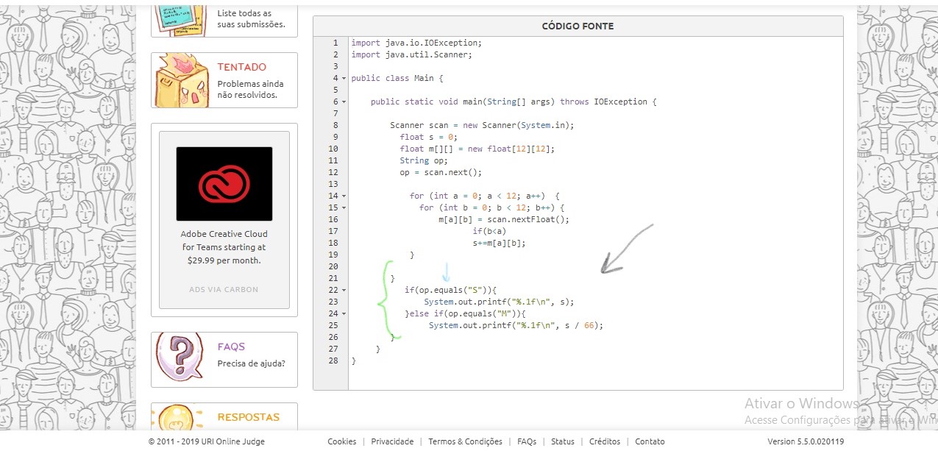This screenshot has height=451, width=938.
Task: Collapse fold arrow at line 14
Action: [344, 196]
